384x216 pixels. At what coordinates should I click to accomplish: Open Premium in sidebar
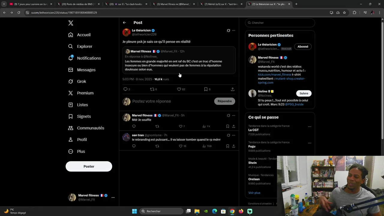coord(81,93)
